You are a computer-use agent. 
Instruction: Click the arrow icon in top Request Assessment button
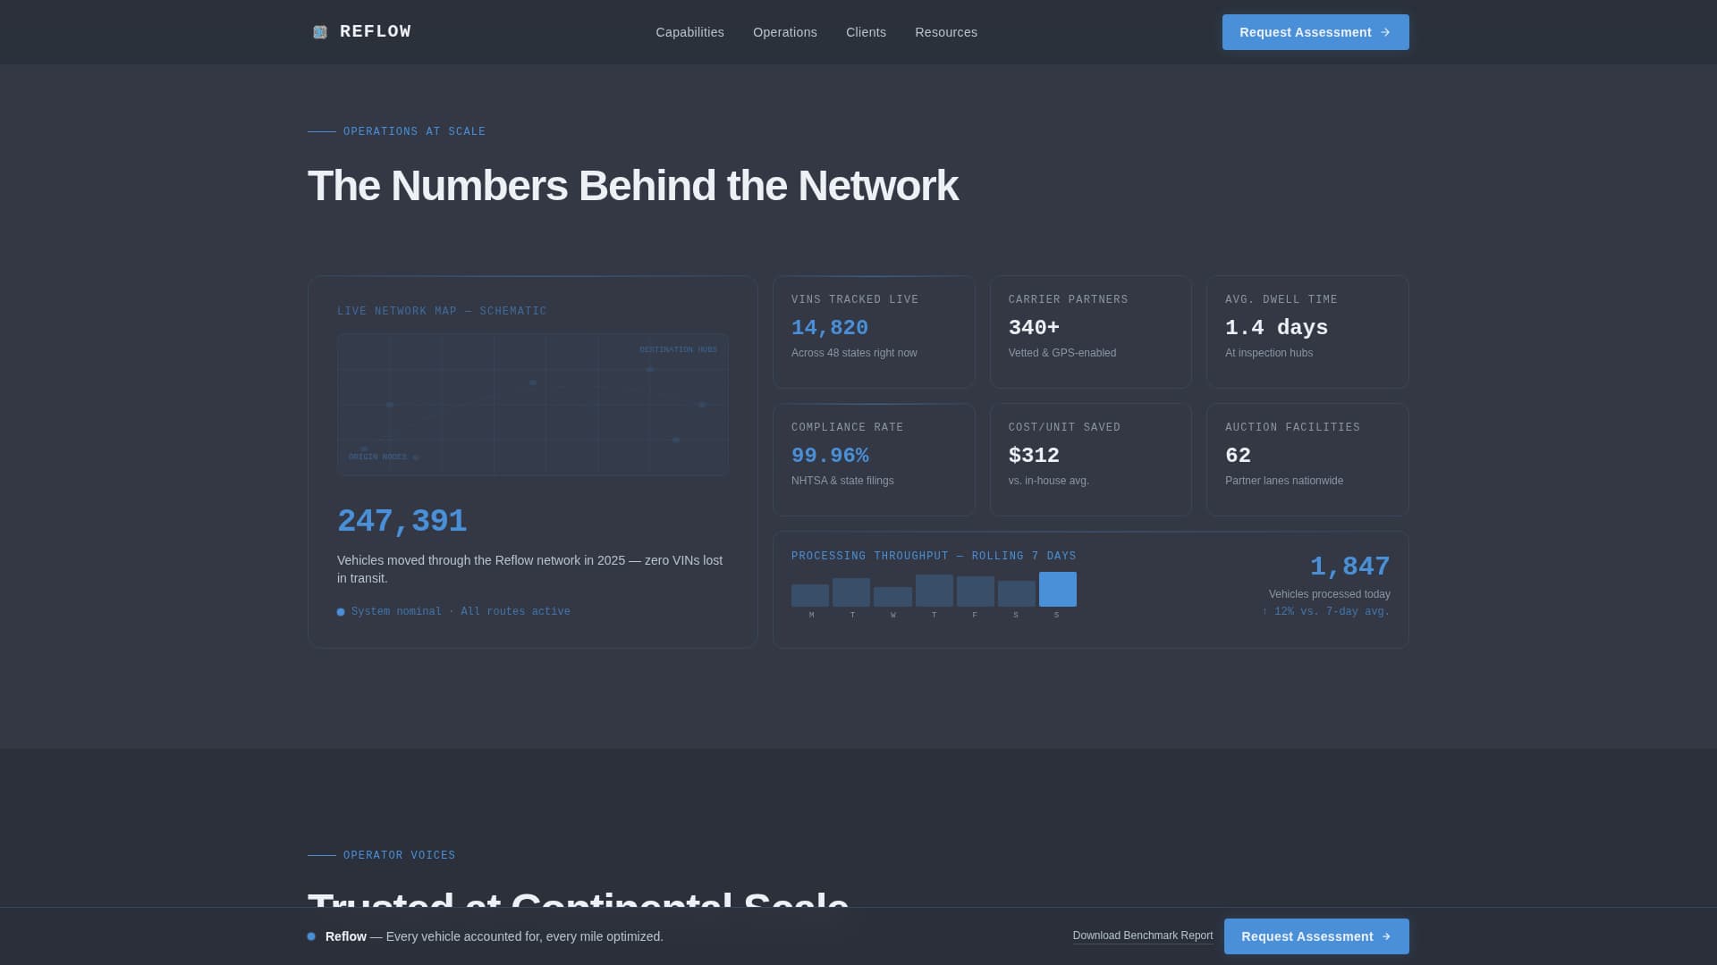[1386, 32]
